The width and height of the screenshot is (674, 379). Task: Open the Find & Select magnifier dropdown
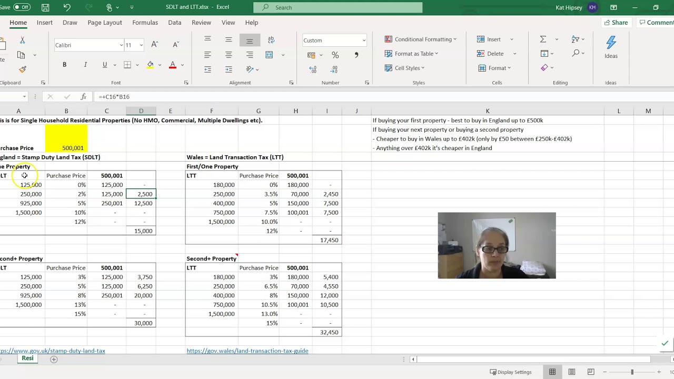click(578, 53)
